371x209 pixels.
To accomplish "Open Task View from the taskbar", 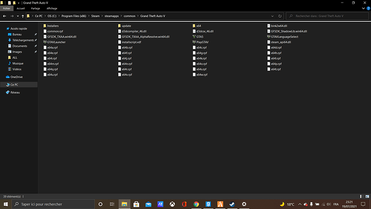I will [112, 204].
